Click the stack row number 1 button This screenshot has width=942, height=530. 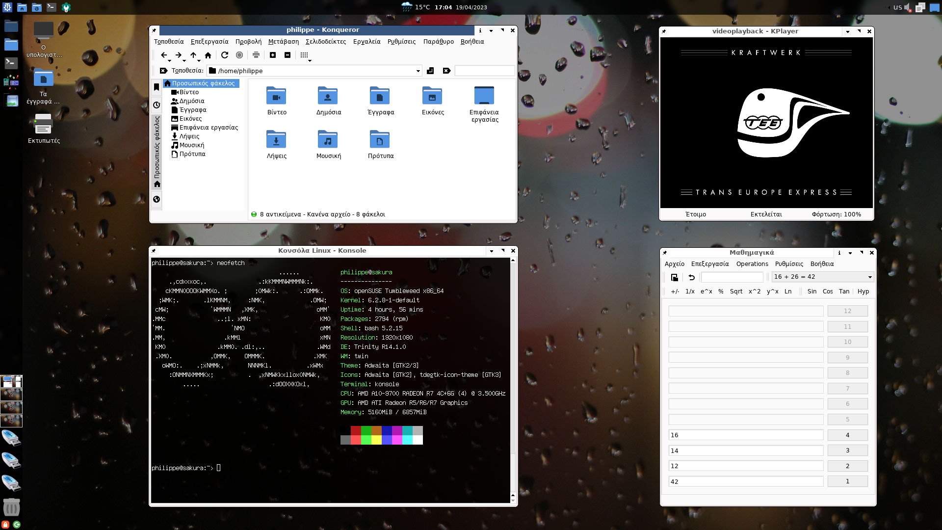click(x=847, y=481)
